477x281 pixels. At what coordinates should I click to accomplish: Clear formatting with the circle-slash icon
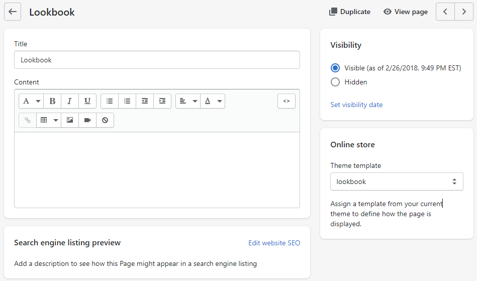[x=105, y=120]
